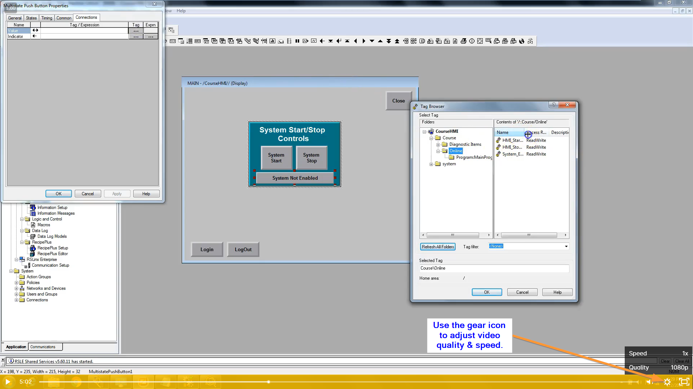Select the gauge tool in toolbar
This screenshot has height=389, width=693.
(281, 41)
